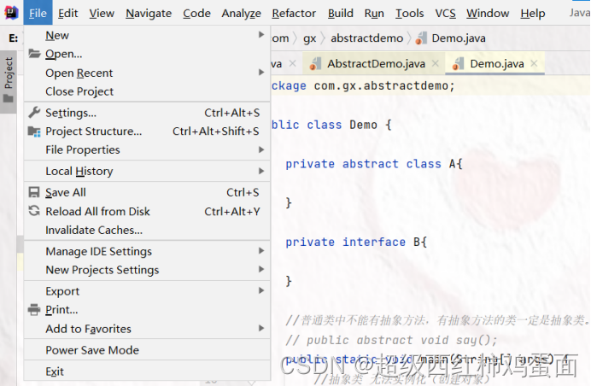Click the Demo.java tab file icon
591x386 pixels.
pos(458,64)
